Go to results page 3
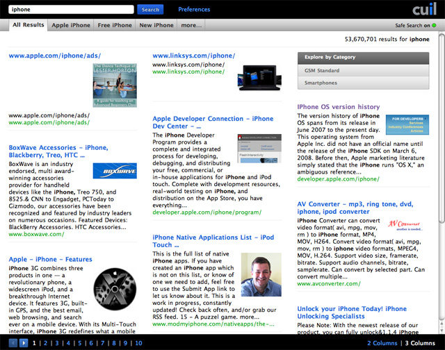445x350 pixels. 57,343
